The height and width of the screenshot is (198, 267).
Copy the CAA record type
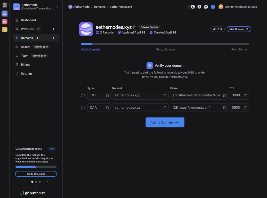click(x=107, y=108)
